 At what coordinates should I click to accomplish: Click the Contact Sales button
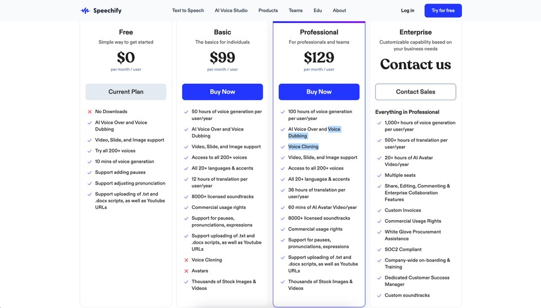tap(415, 92)
